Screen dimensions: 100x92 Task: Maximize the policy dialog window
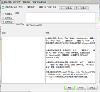click(x=90, y=1)
